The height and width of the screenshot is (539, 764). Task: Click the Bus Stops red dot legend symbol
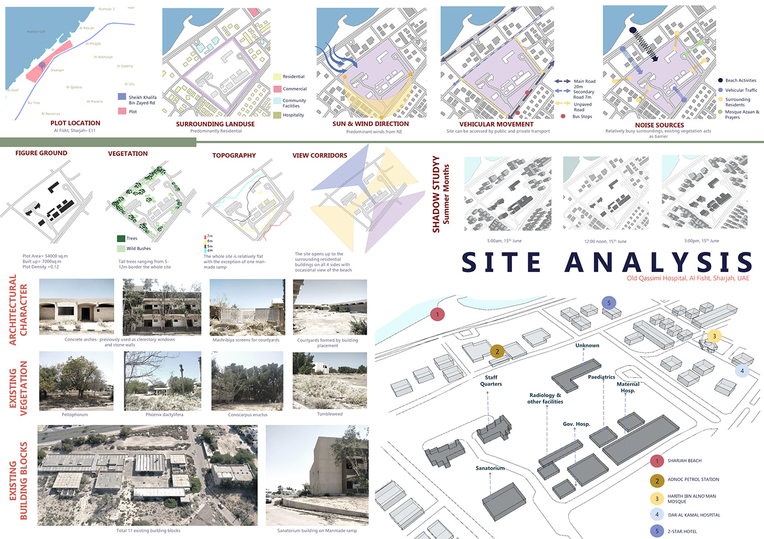[x=563, y=116]
